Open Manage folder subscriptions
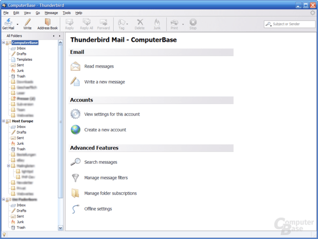The height and width of the screenshot is (239, 318). pyautogui.click(x=110, y=193)
